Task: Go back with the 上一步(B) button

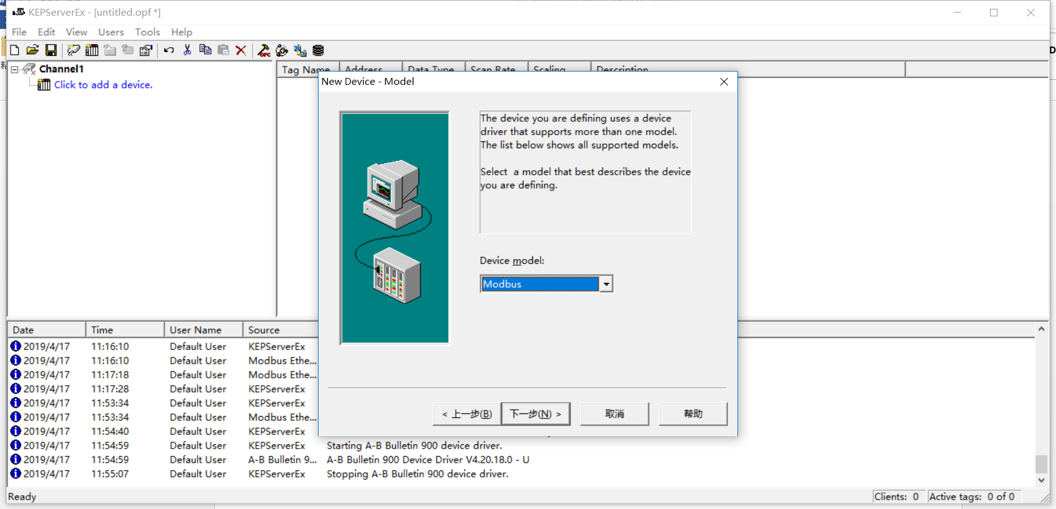Action: point(467,414)
